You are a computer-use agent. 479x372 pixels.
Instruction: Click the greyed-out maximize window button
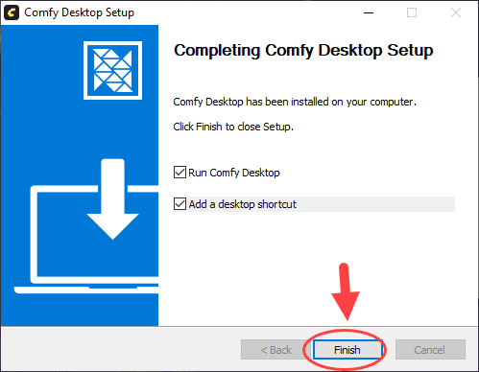(412, 12)
